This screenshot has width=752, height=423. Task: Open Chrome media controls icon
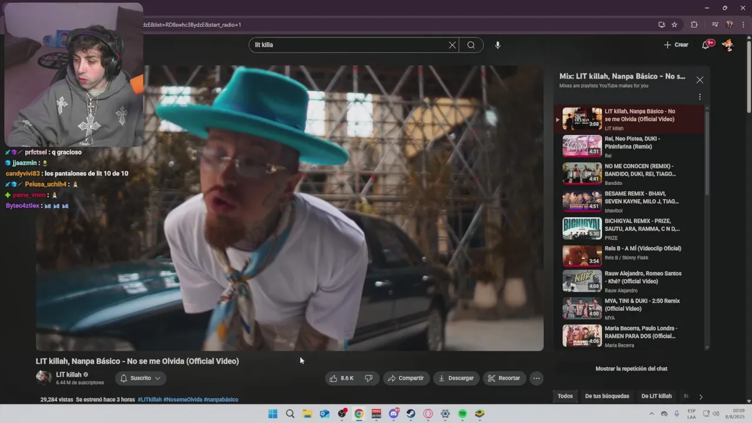(x=715, y=25)
